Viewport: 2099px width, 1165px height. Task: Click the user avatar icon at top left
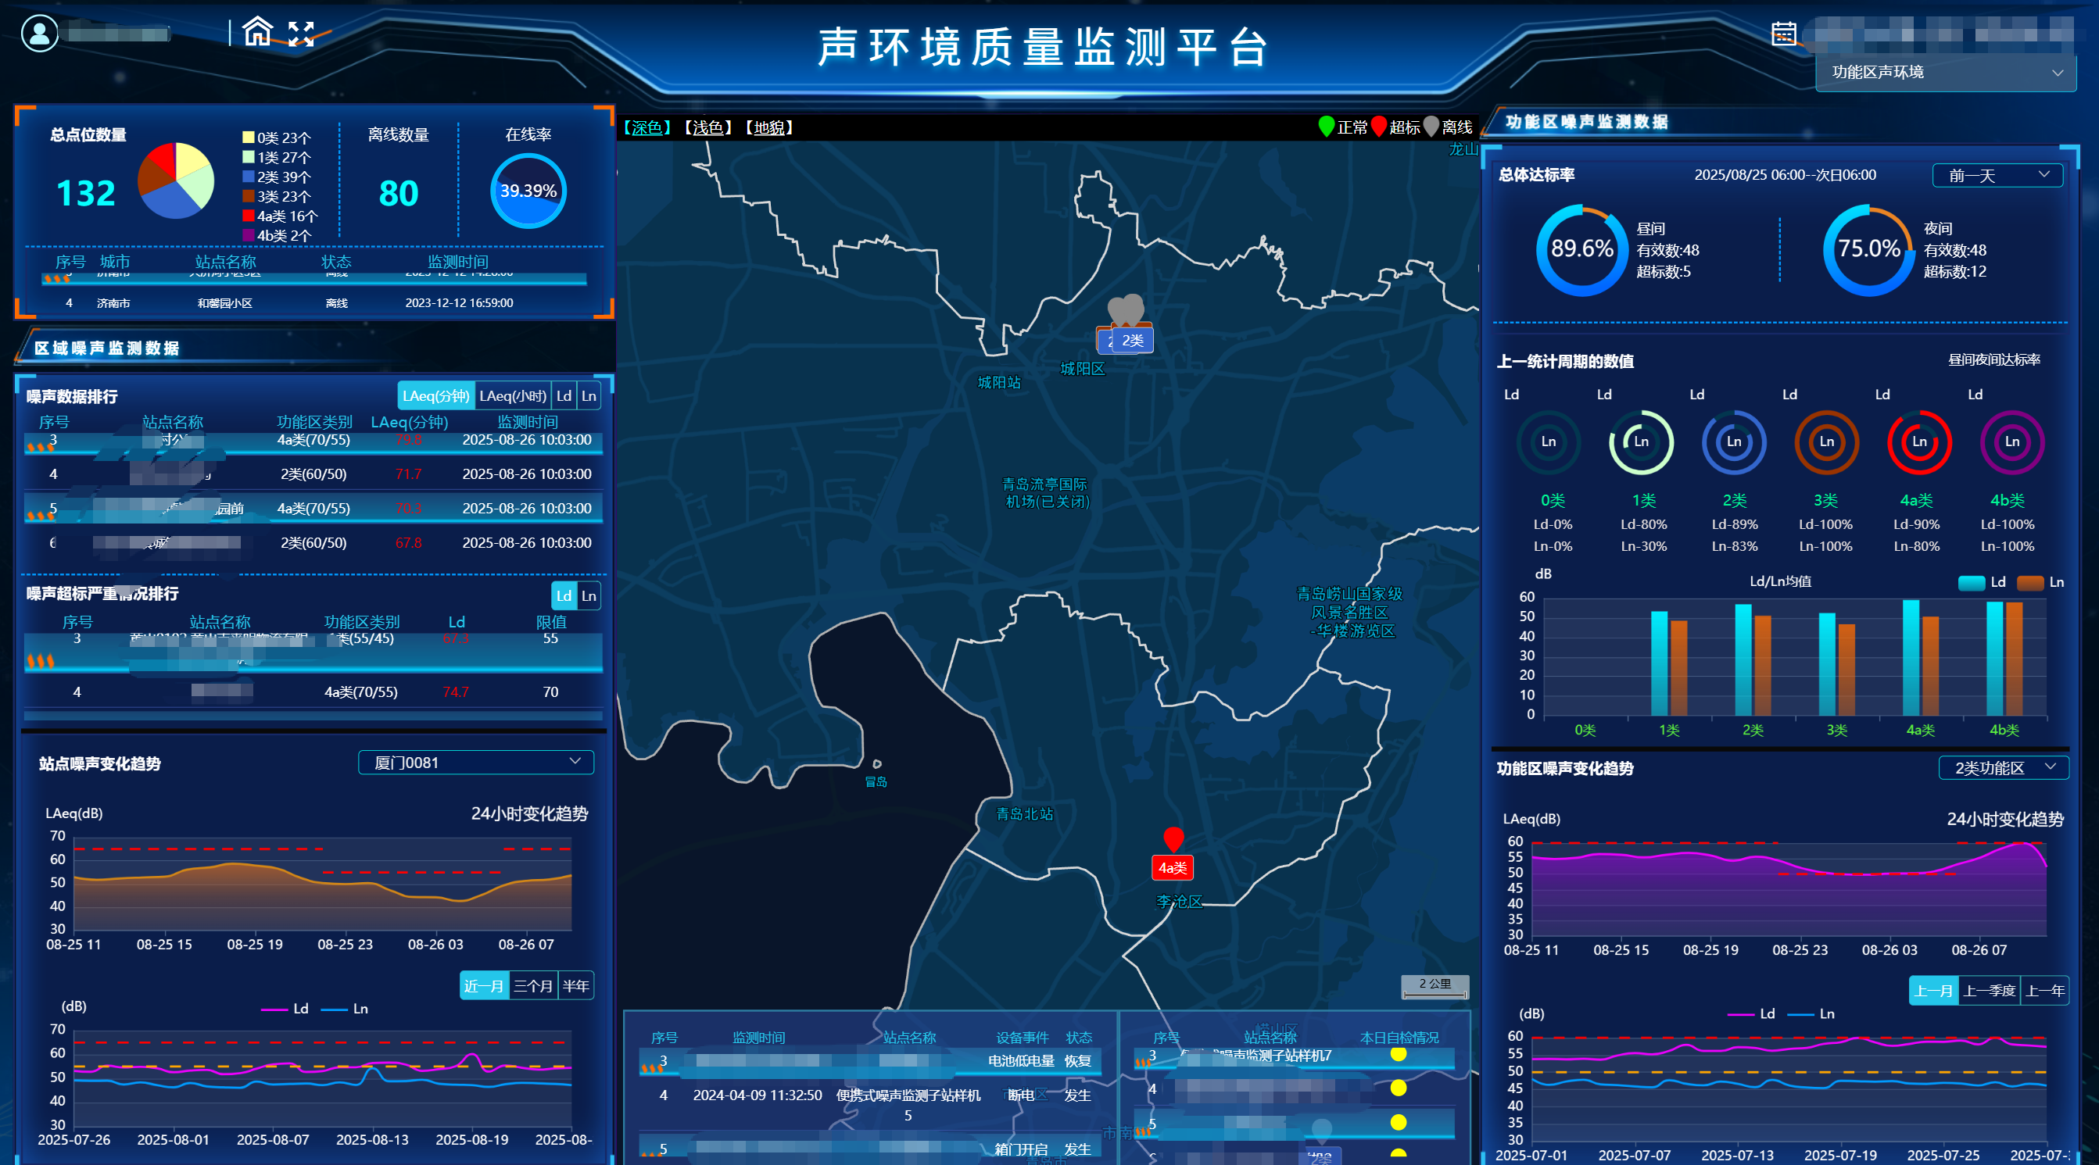pos(39,33)
